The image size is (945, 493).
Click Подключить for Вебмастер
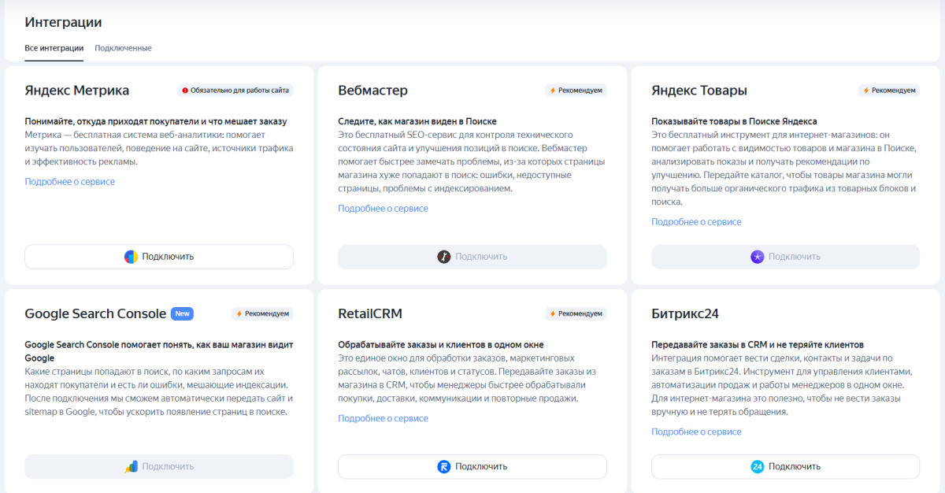pyautogui.click(x=472, y=257)
